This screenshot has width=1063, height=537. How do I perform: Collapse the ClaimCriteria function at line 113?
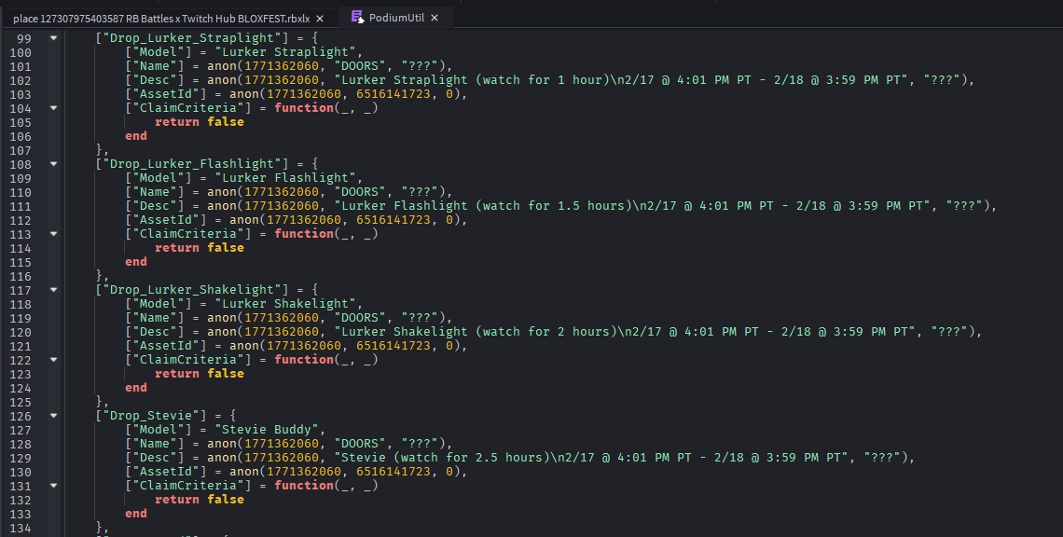click(53, 234)
